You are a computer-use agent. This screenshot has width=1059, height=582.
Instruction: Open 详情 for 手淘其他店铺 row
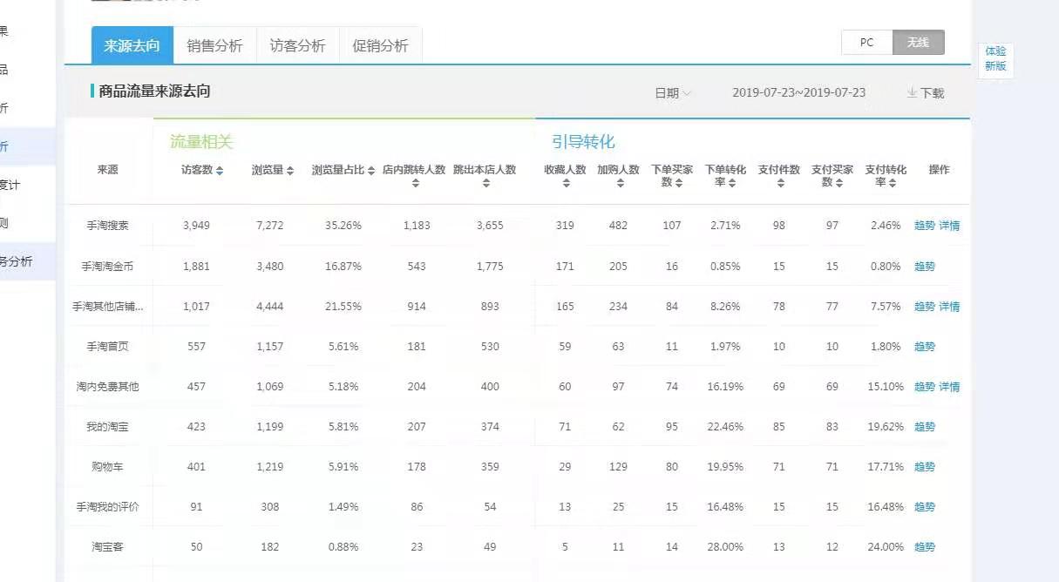[949, 306]
